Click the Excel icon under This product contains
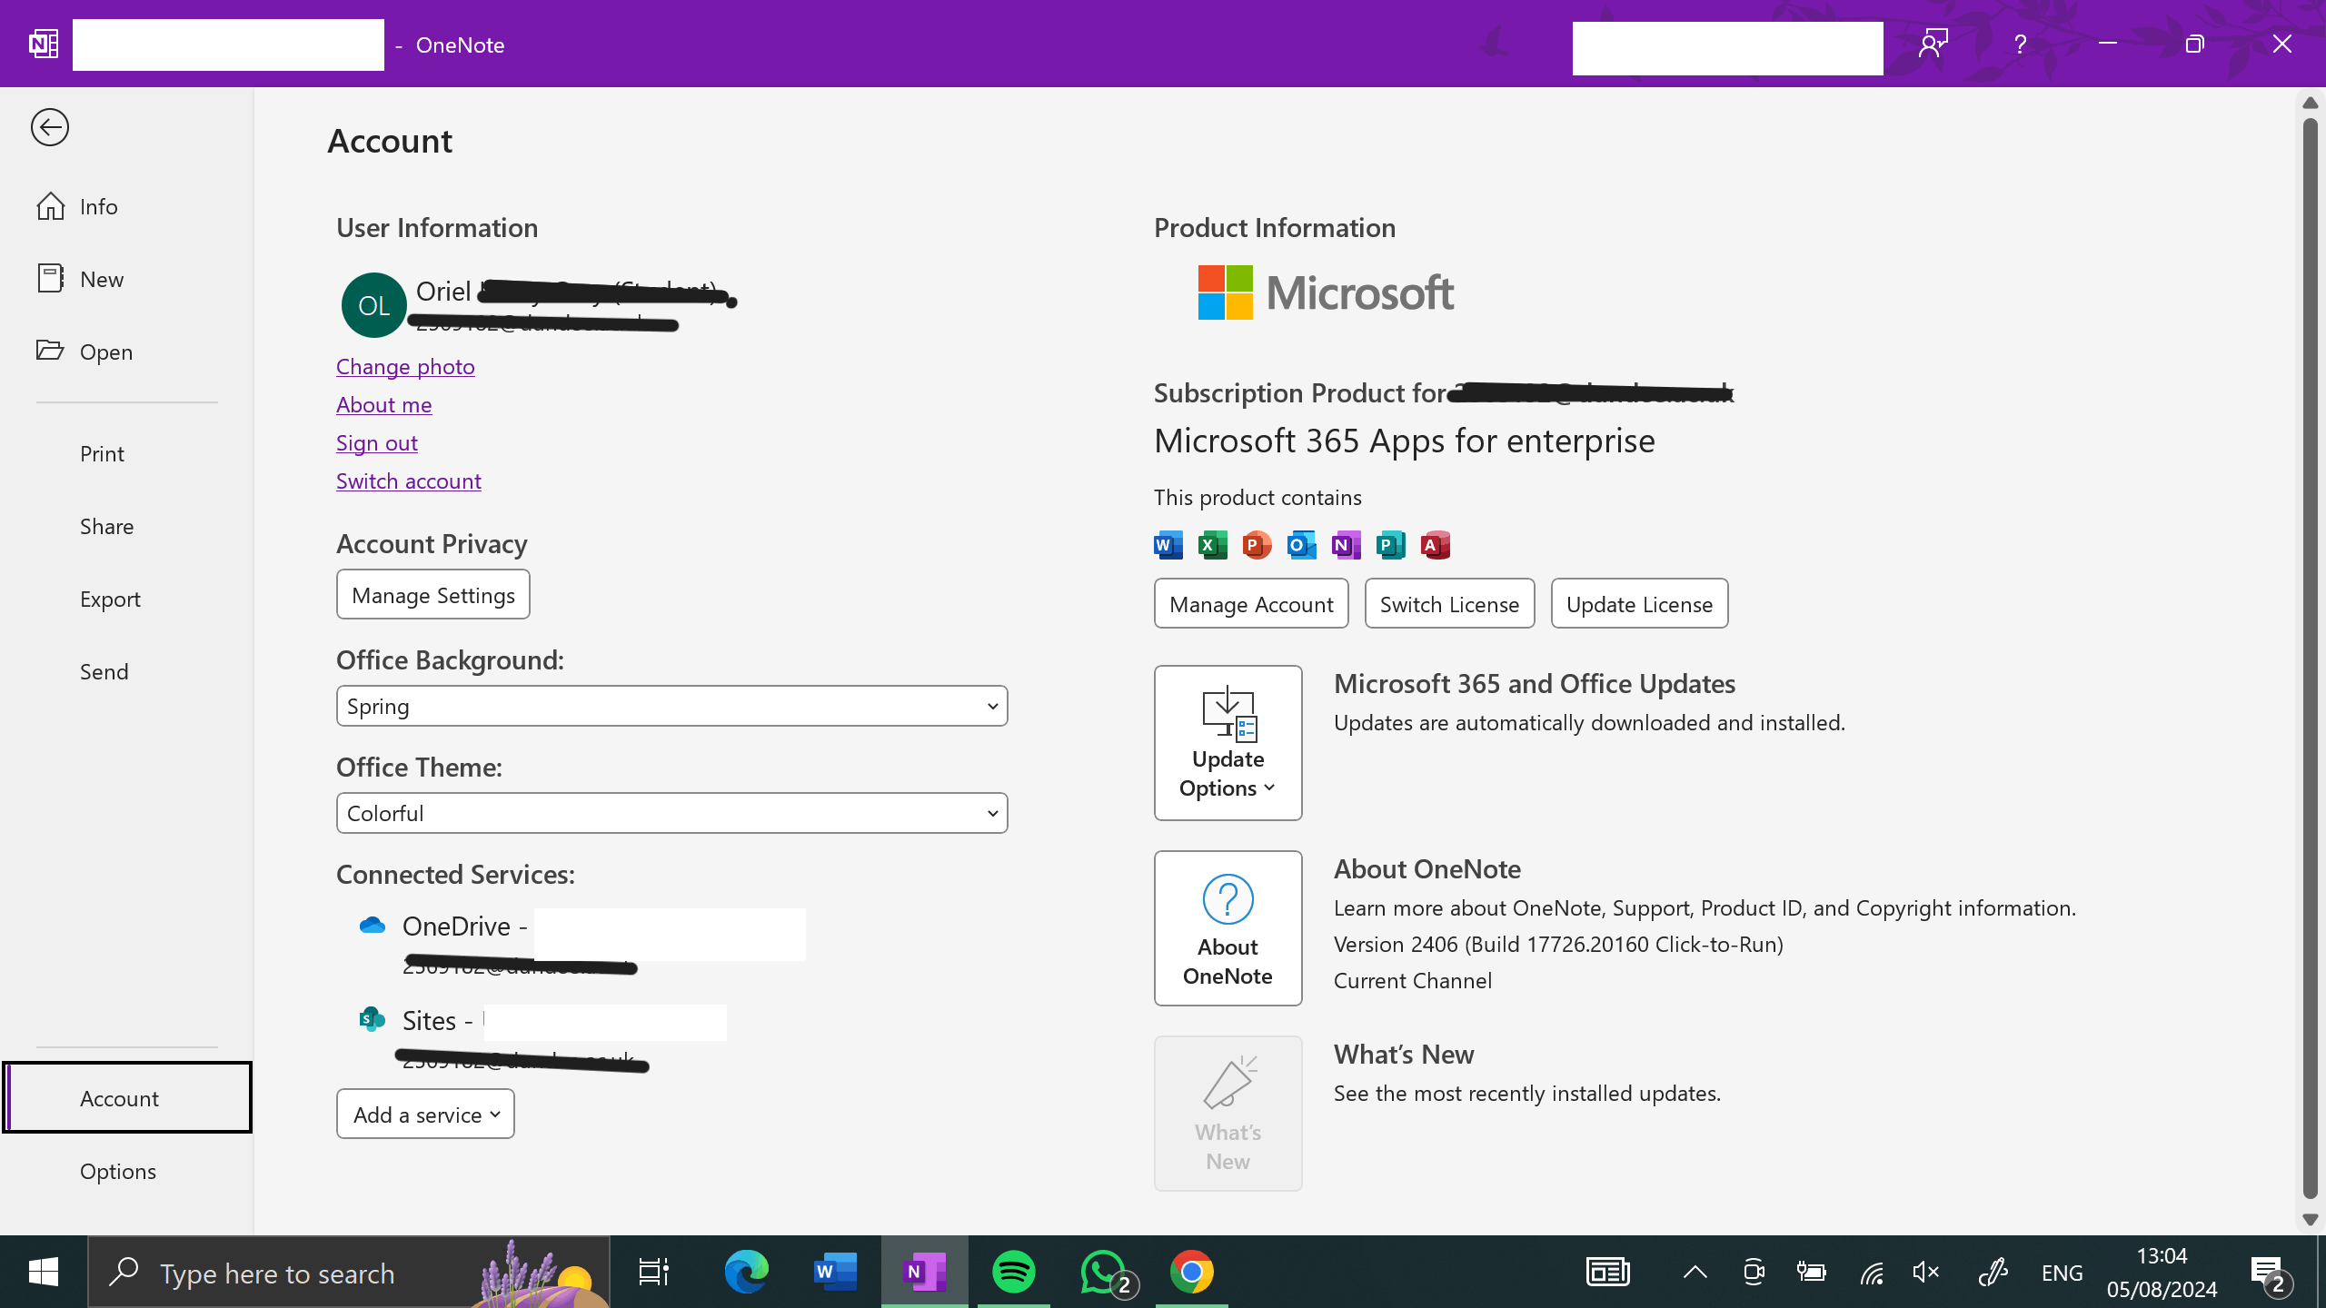Image resolution: width=2326 pixels, height=1308 pixels. click(x=1213, y=545)
